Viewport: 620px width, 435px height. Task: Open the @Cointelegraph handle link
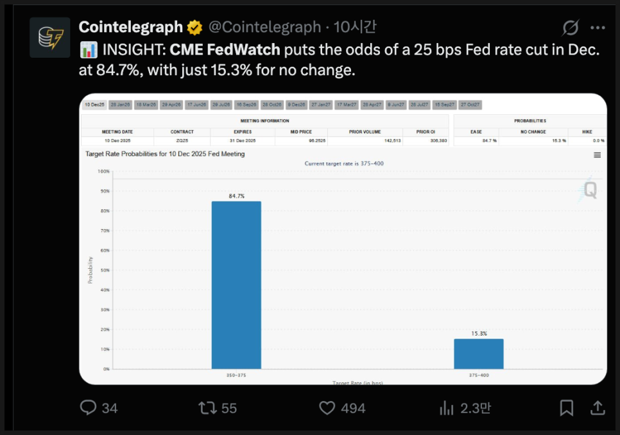[x=264, y=27]
